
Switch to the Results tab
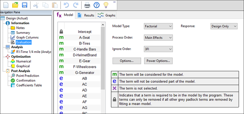86,15
